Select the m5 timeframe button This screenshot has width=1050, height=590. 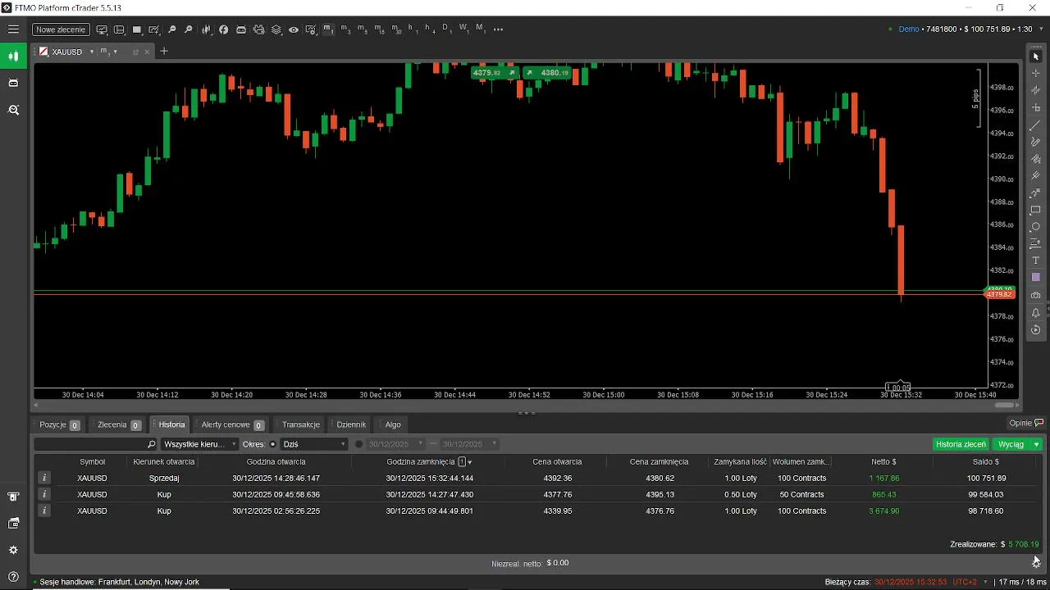click(x=362, y=29)
